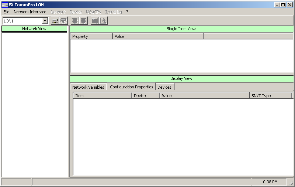Minimize the FX CommPro LON window

(x=277, y=5)
